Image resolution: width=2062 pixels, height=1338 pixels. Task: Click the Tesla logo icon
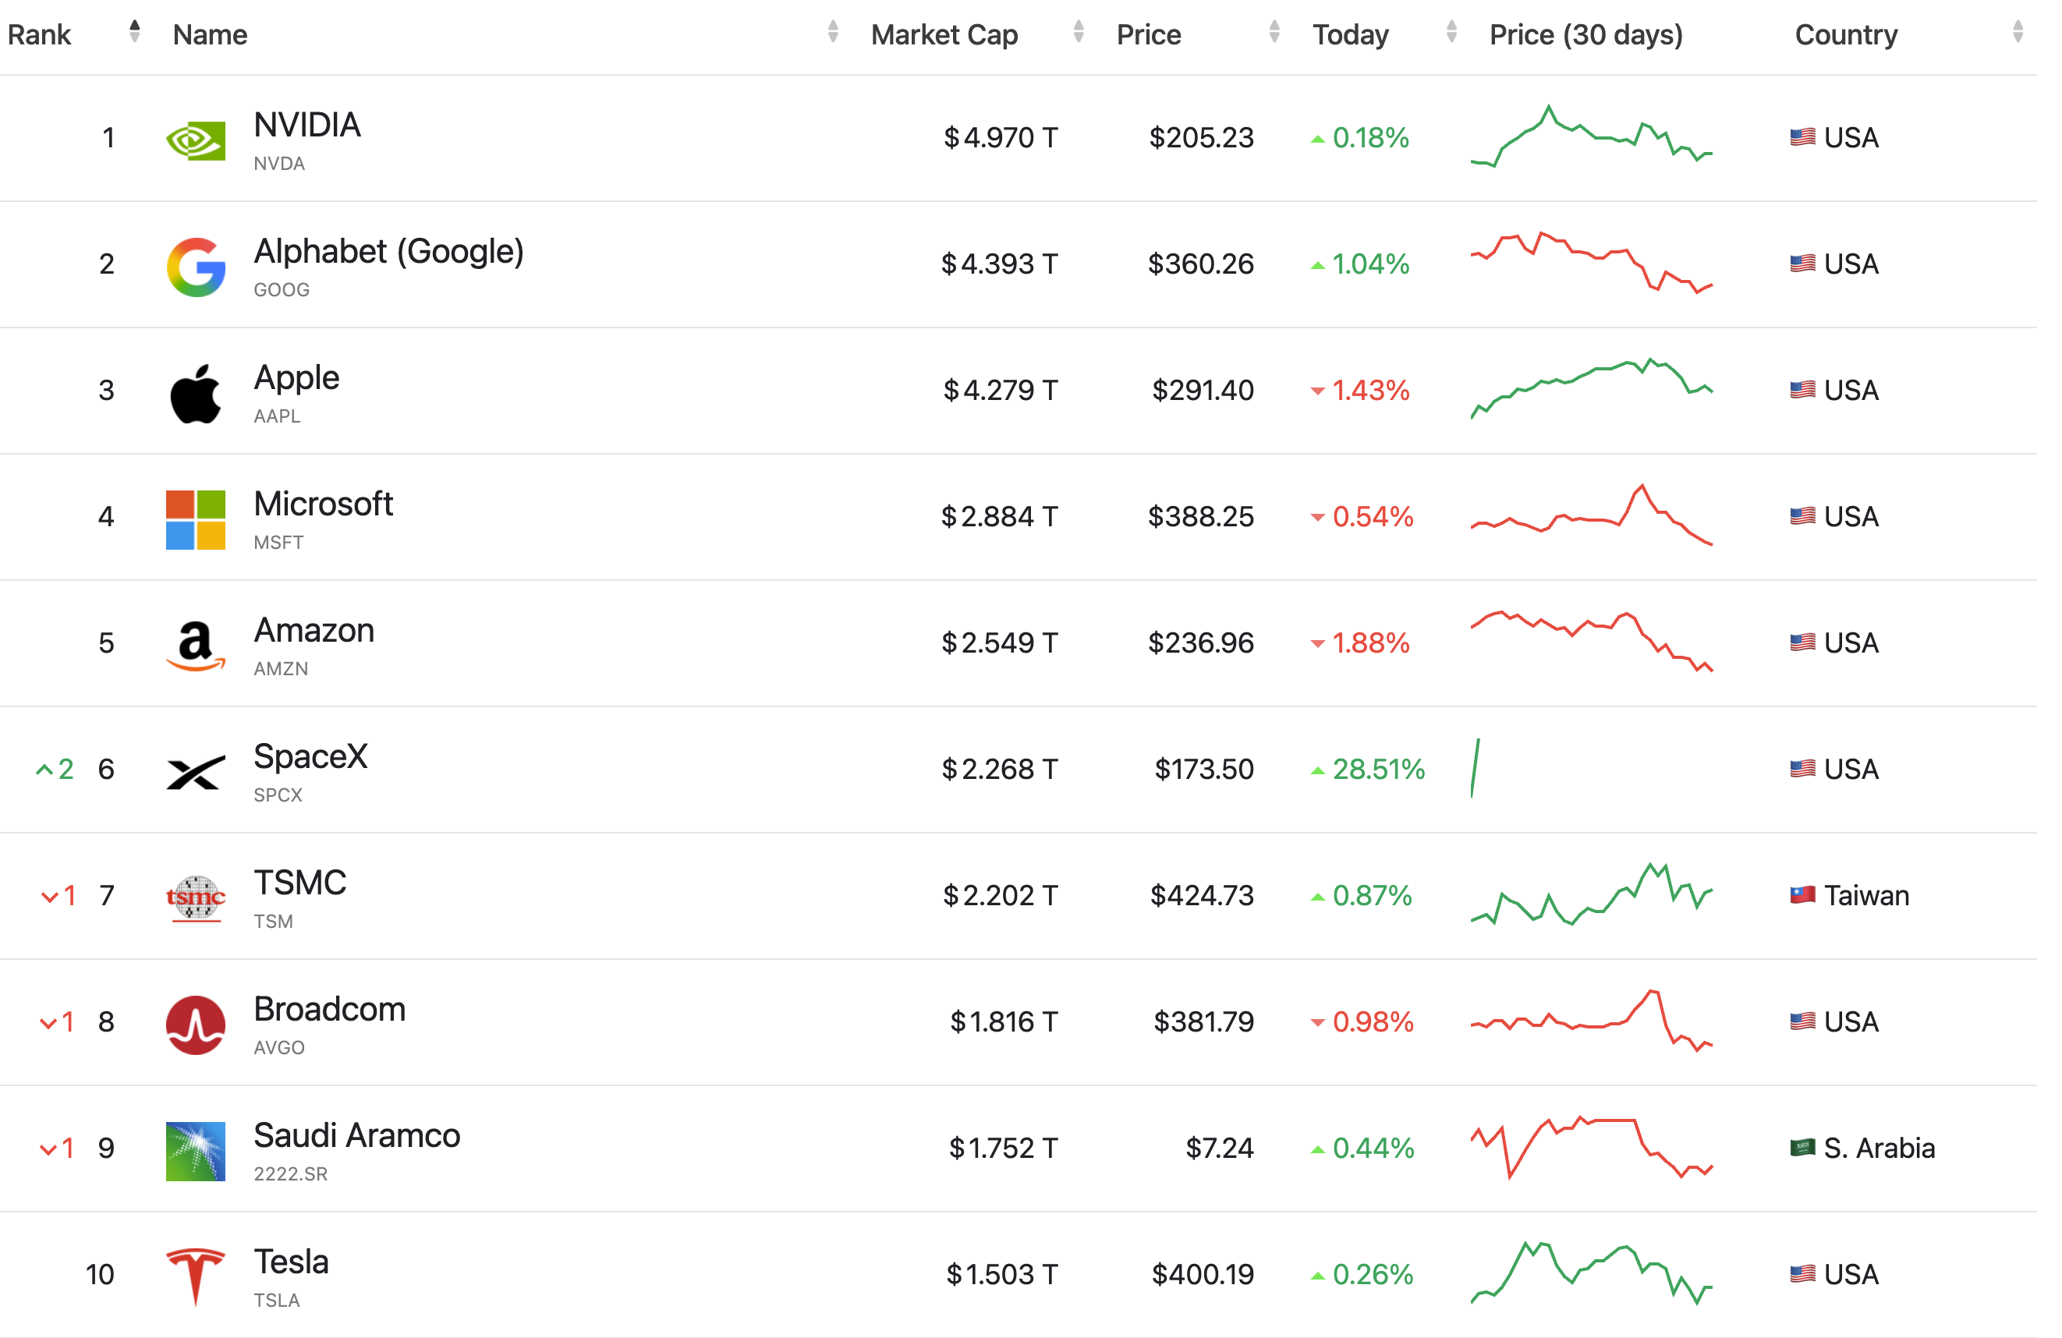(x=195, y=1276)
